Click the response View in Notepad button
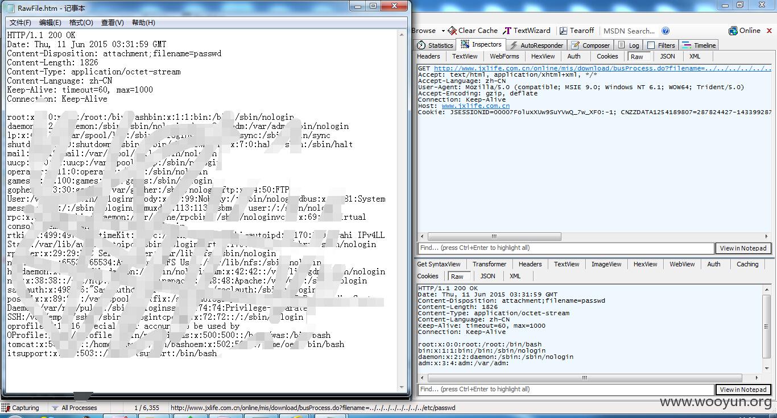Screen dimensions: 777x418 (x=743, y=390)
